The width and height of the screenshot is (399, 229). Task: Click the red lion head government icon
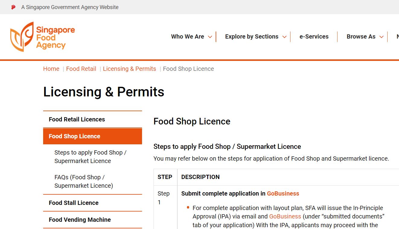13,7
